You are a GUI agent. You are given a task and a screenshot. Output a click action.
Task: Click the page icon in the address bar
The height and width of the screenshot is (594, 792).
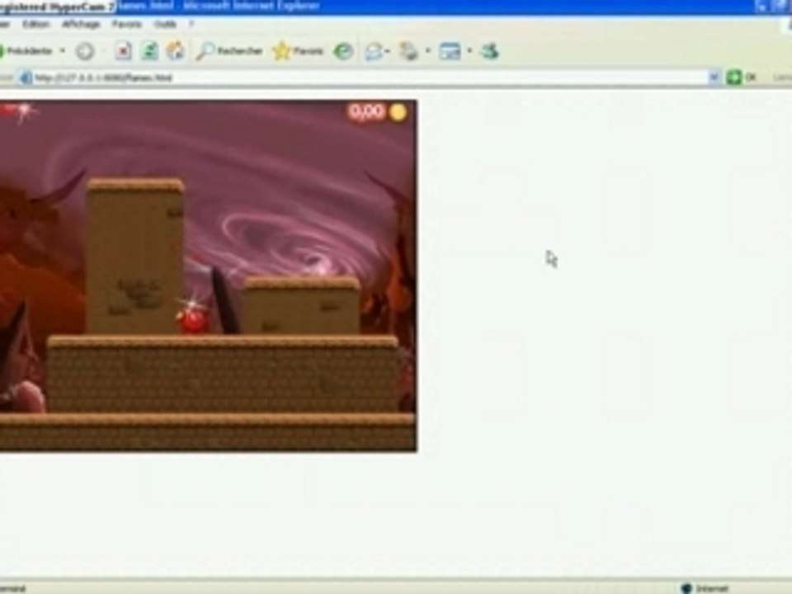pyautogui.click(x=26, y=78)
